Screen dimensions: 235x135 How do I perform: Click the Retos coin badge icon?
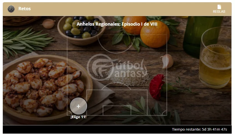click(11, 9)
